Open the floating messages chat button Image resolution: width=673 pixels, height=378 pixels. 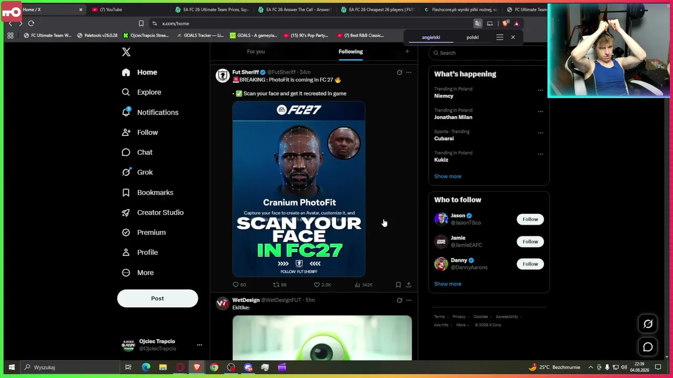pyautogui.click(x=648, y=347)
